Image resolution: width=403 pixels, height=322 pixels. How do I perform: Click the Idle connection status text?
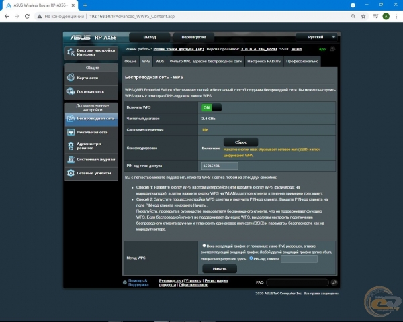click(x=205, y=130)
